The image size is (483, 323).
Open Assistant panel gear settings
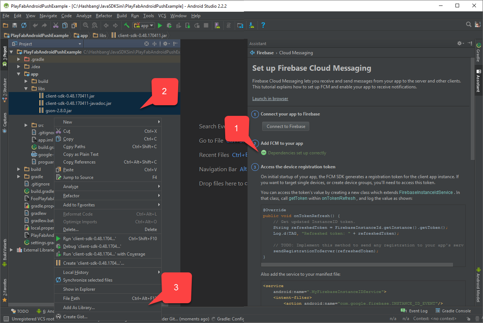[x=460, y=43]
